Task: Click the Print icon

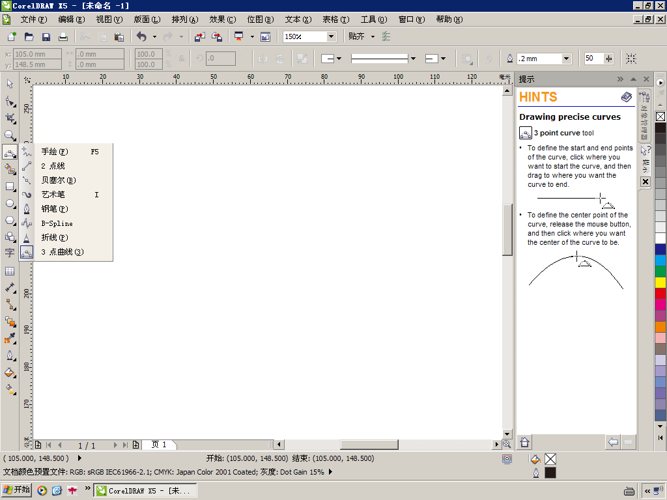Action: (63, 36)
